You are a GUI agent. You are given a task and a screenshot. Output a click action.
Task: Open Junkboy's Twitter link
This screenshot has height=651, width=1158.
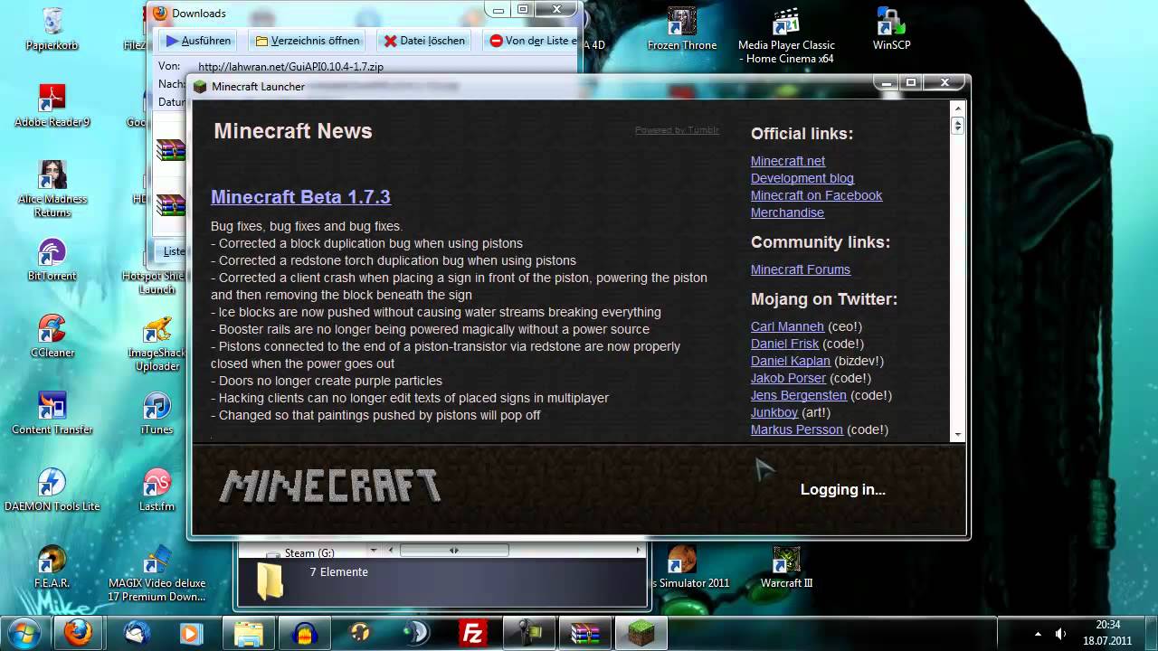774,412
